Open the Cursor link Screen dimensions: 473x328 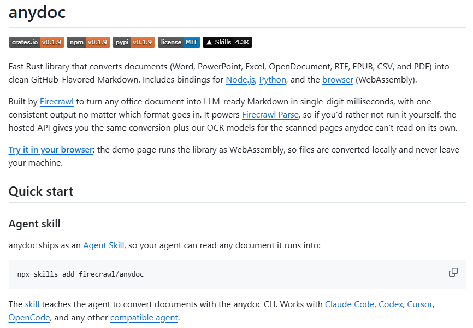pos(419,304)
